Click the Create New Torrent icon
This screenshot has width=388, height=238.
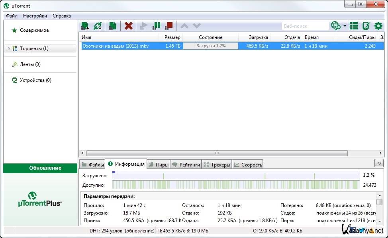pyautogui.click(x=113, y=26)
